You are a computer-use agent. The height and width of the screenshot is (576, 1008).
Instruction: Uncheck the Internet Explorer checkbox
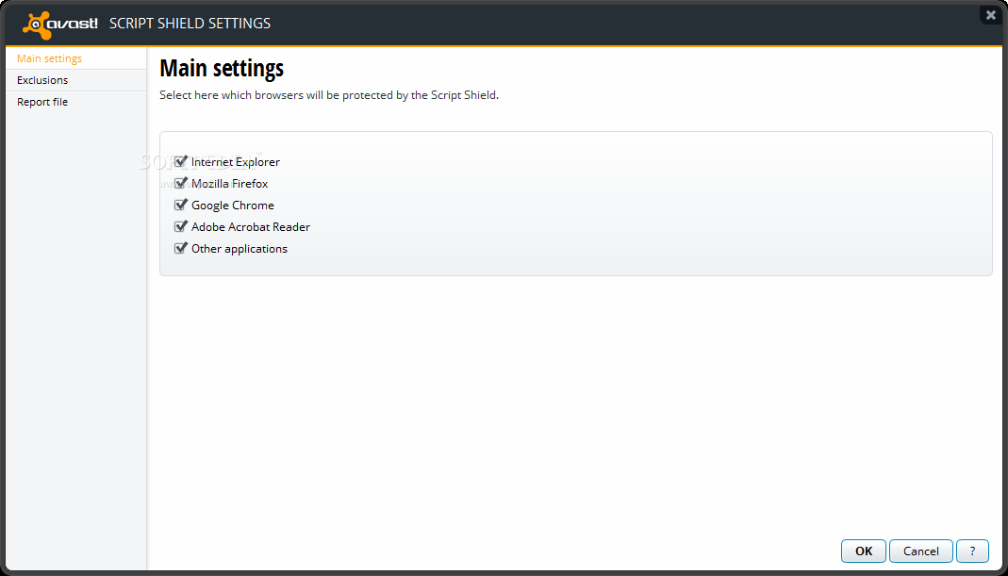click(181, 161)
